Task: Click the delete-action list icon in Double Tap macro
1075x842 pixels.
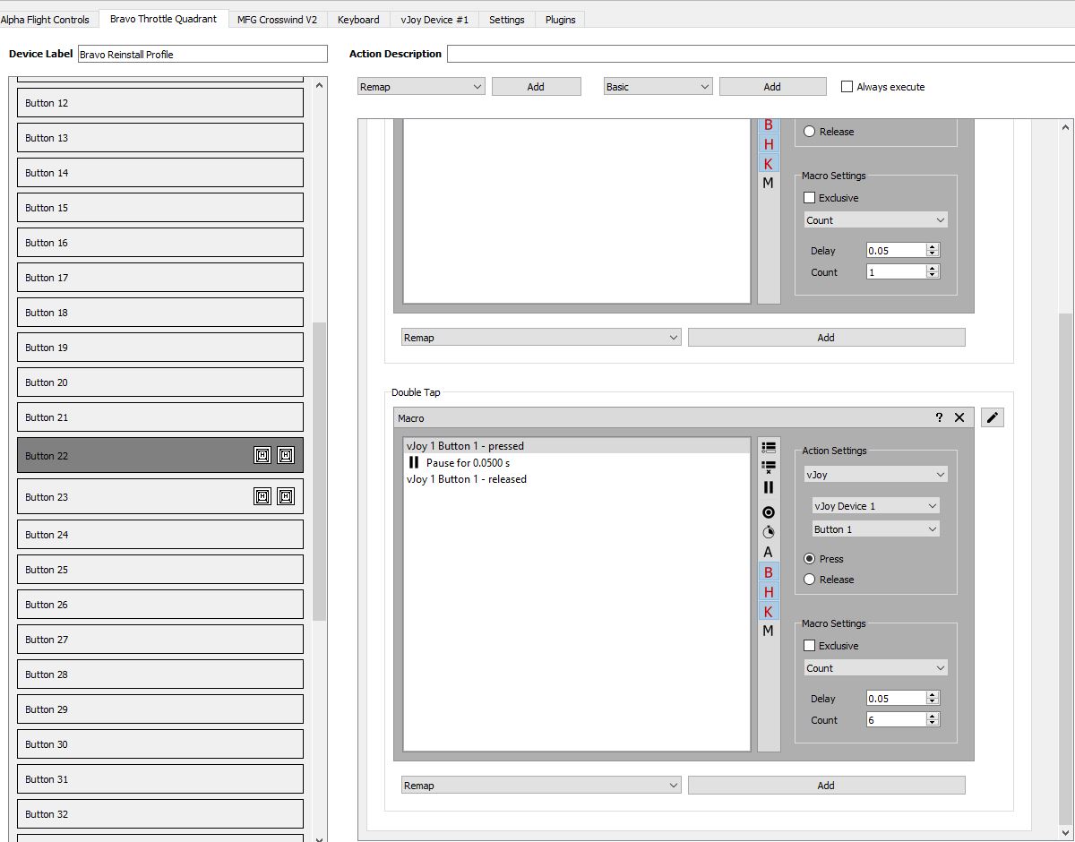Action: coord(769,467)
